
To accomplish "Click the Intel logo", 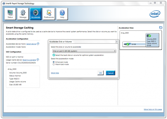I will [x=155, y=14].
